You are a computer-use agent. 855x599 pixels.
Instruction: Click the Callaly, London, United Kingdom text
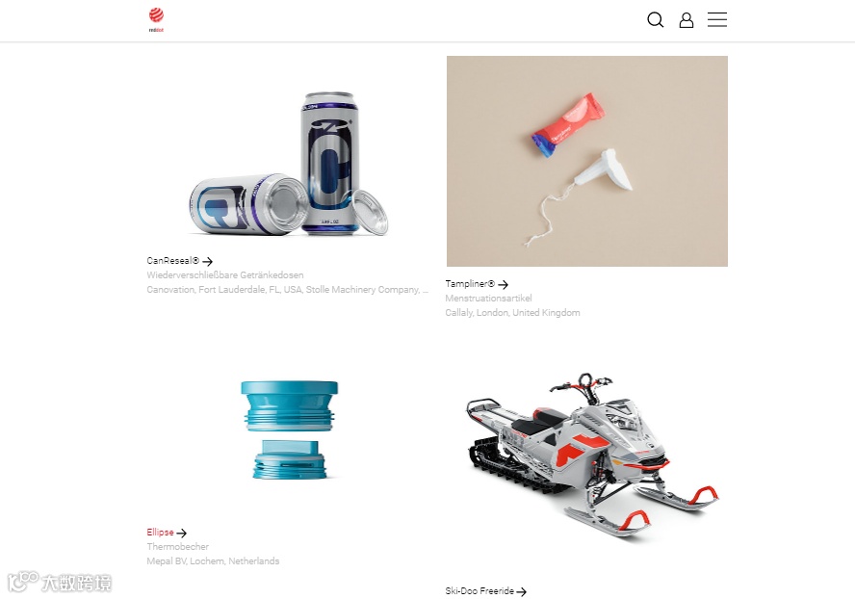pyautogui.click(x=512, y=313)
